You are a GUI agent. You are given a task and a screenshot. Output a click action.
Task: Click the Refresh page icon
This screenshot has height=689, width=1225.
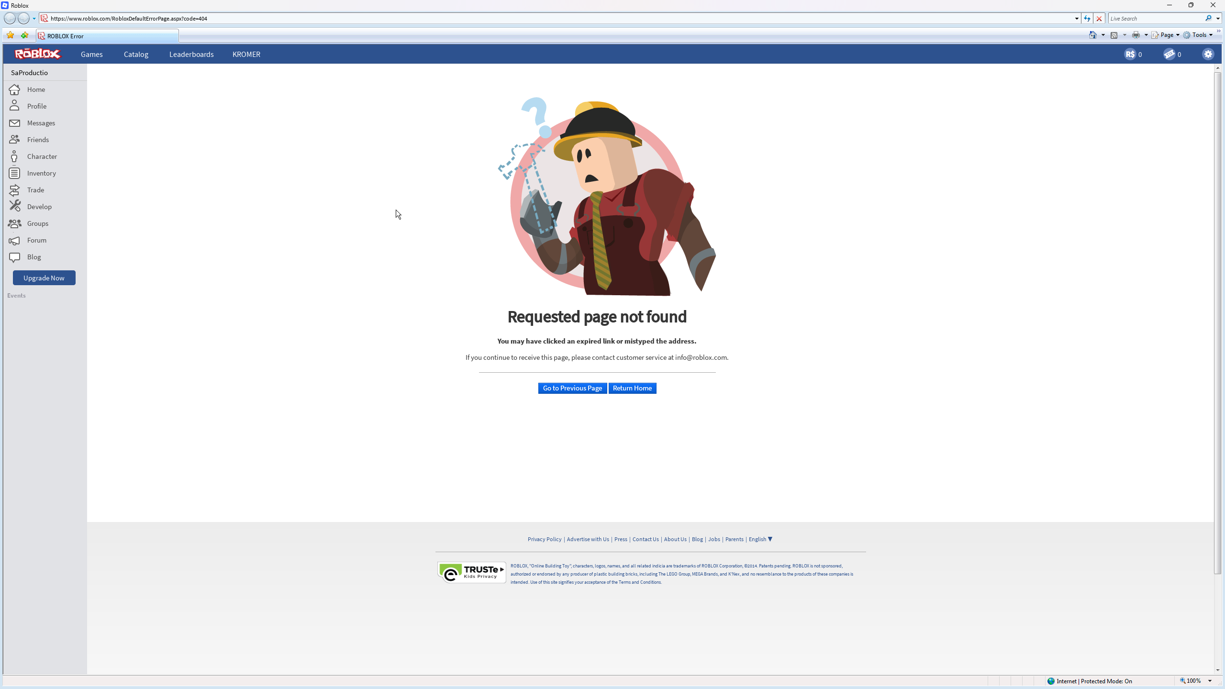coord(1087,19)
